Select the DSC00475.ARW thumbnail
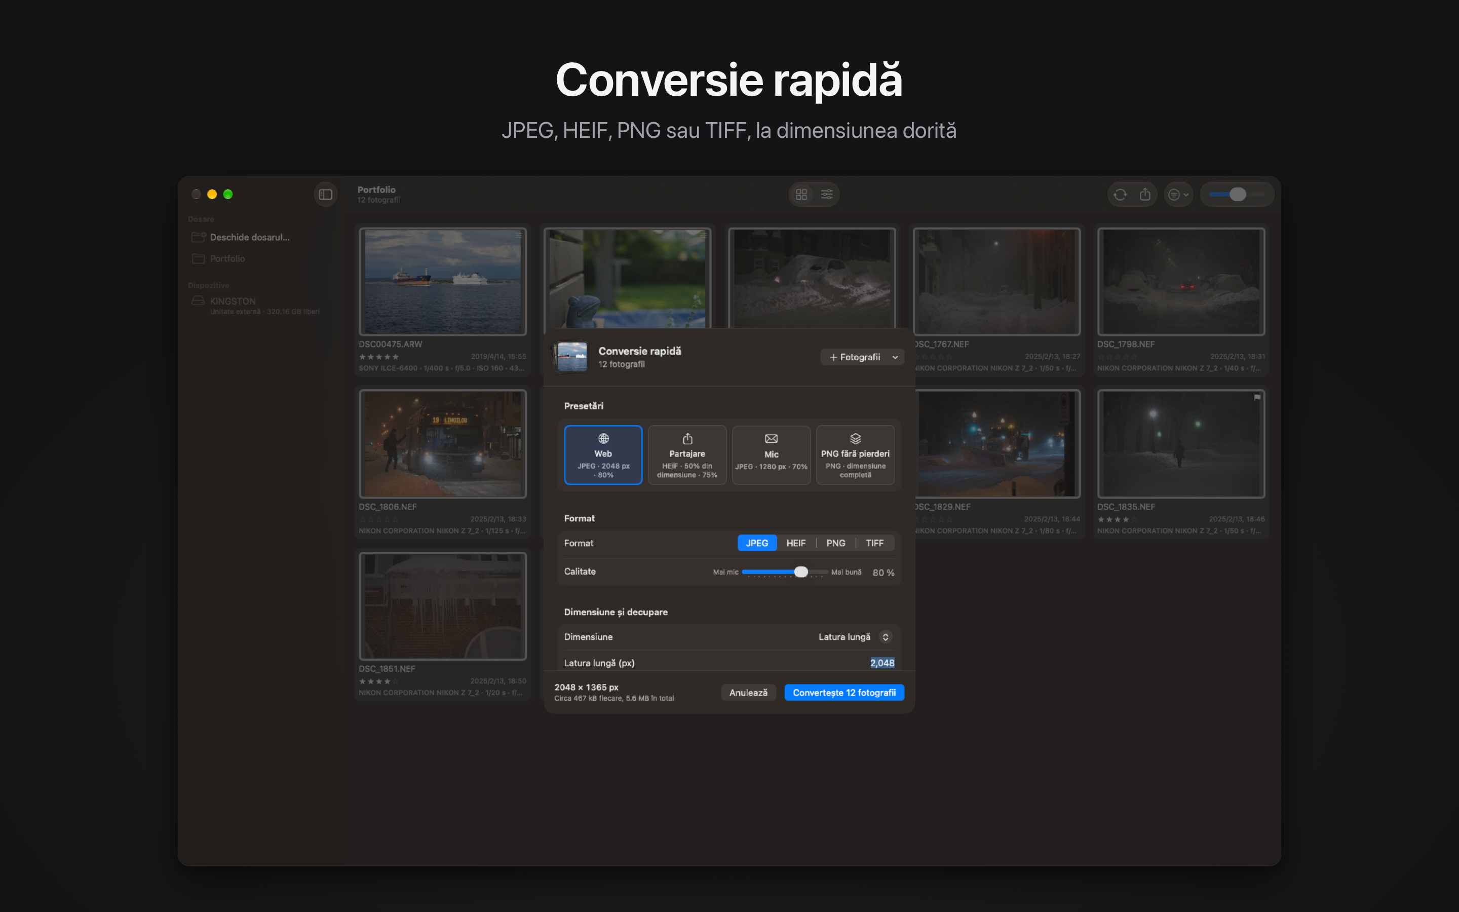The height and width of the screenshot is (912, 1459). tap(443, 281)
